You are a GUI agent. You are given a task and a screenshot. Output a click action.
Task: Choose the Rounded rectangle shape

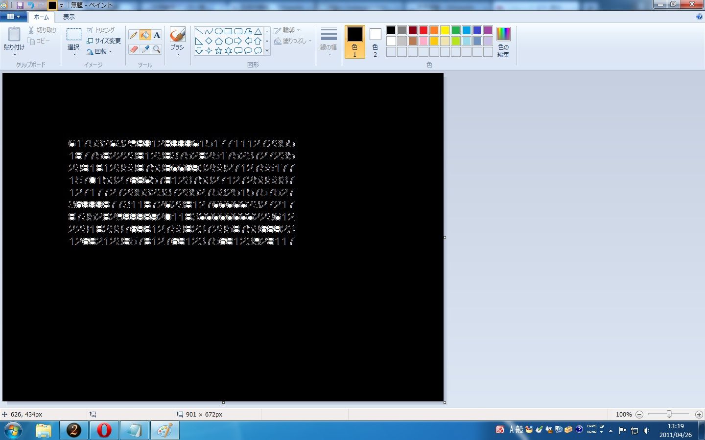pos(238,31)
